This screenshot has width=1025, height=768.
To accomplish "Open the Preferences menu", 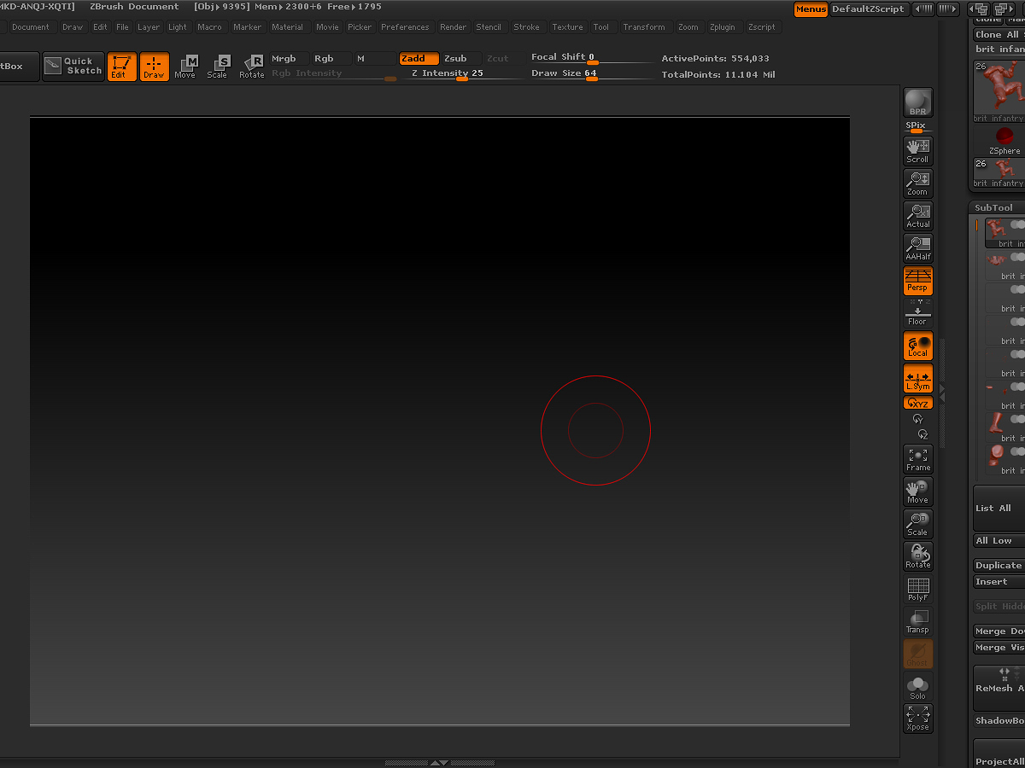I will (x=405, y=27).
